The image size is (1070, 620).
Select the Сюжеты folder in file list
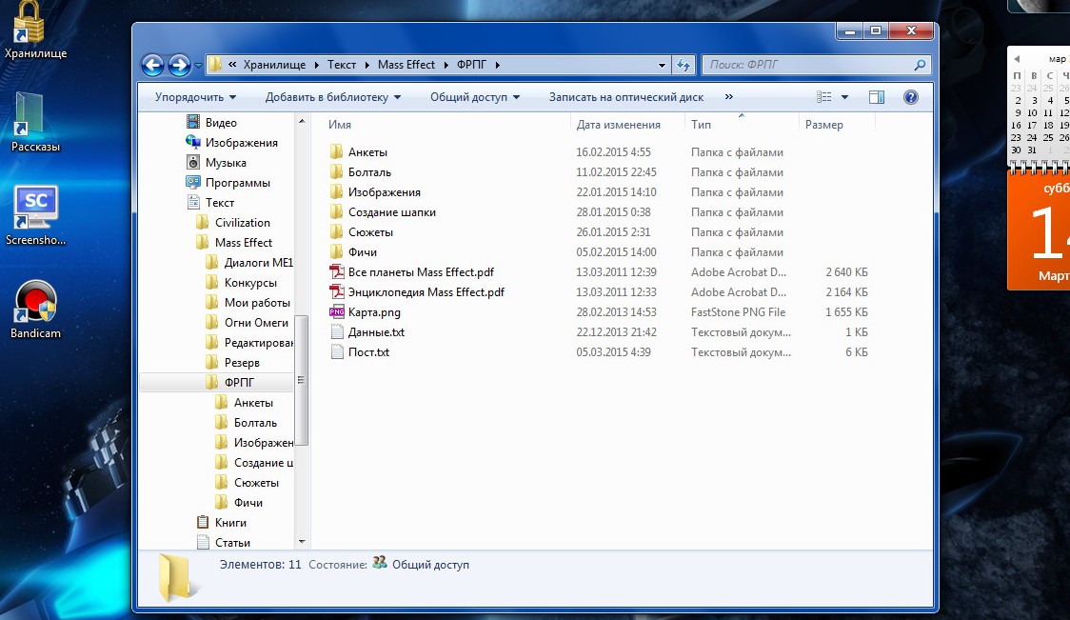(370, 232)
